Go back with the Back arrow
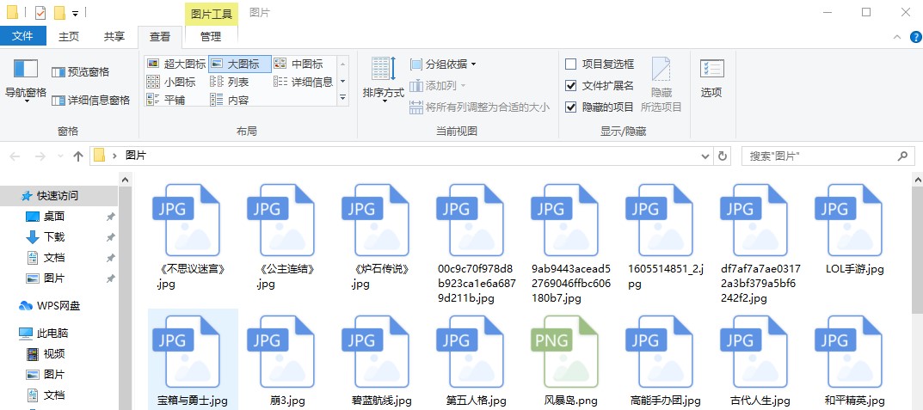Image resolution: width=923 pixels, height=410 pixels. coord(15,156)
